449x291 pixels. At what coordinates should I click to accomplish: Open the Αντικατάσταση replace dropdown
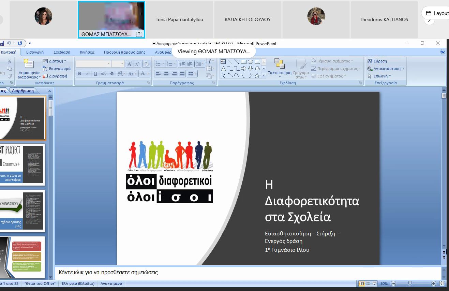click(386, 69)
